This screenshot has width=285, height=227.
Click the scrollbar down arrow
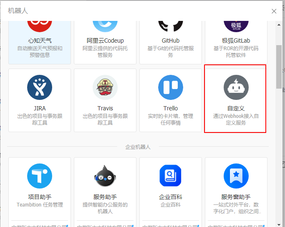(279, 225)
